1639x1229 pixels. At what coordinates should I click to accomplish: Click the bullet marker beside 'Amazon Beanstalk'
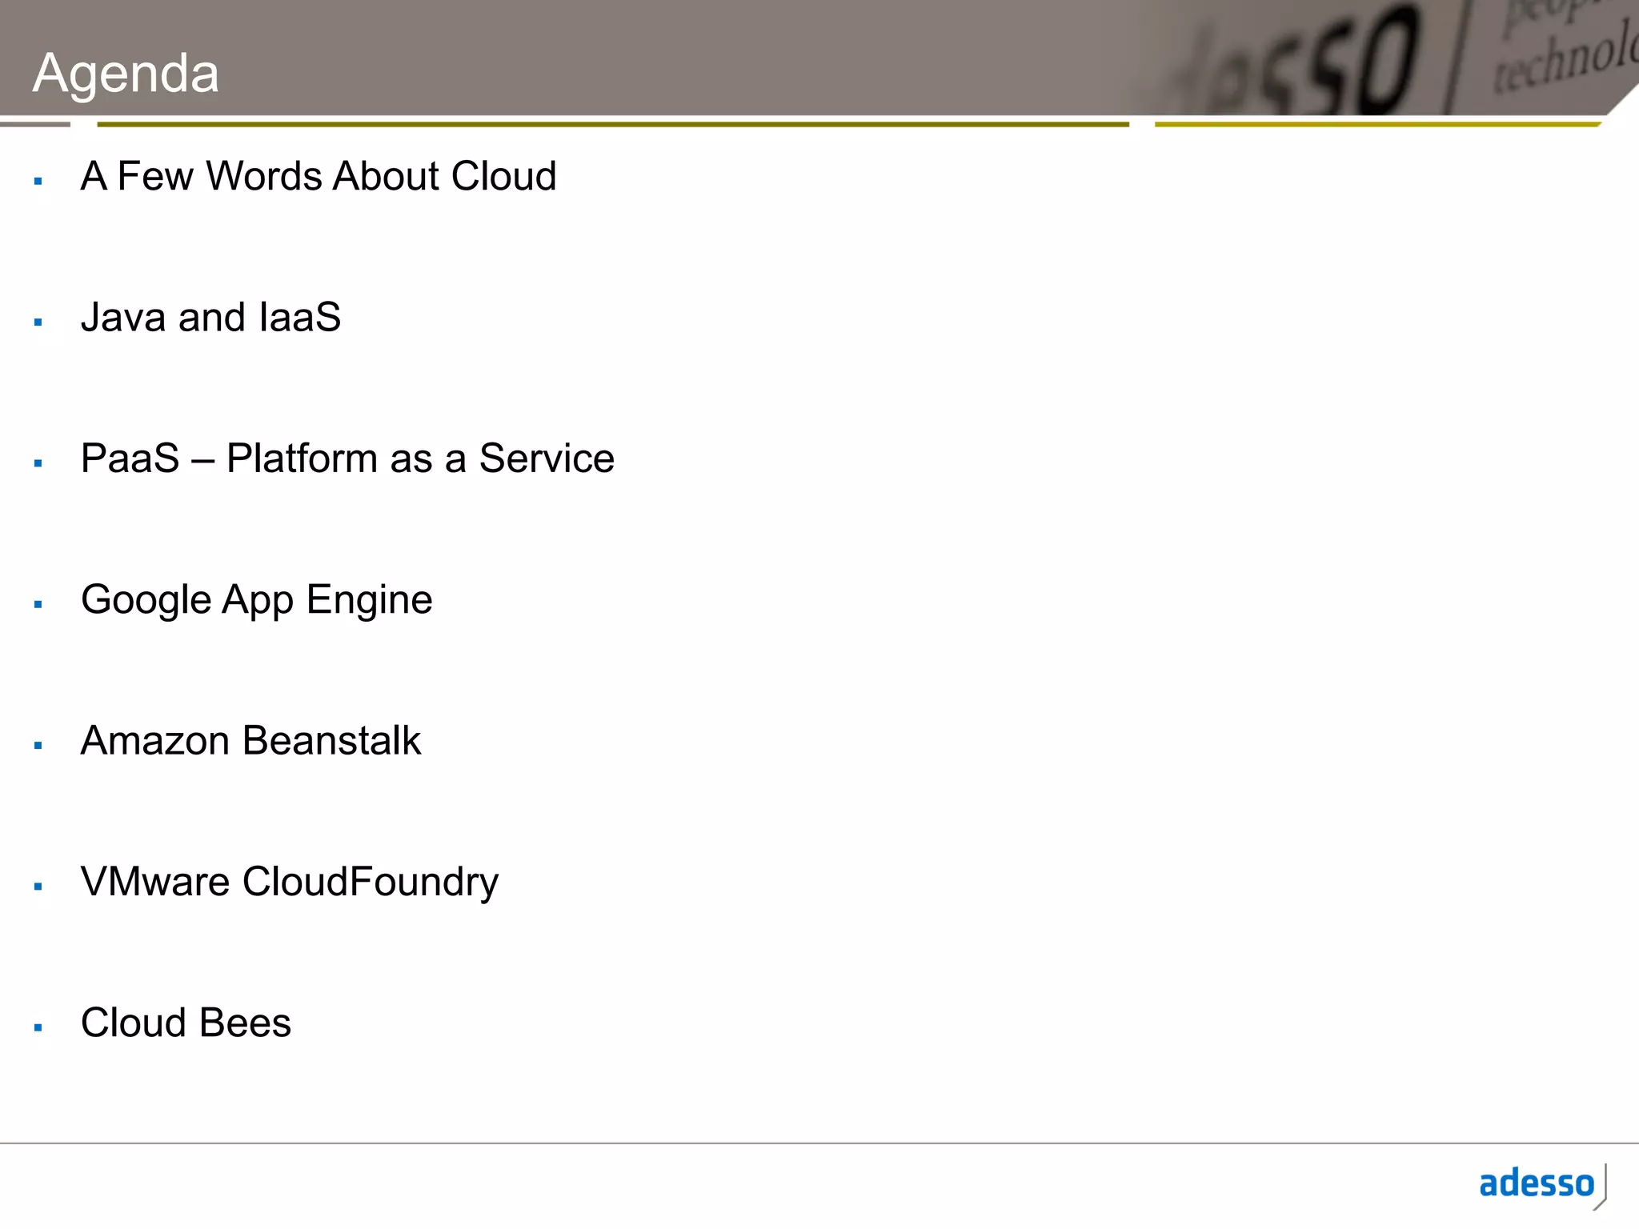[x=38, y=746]
